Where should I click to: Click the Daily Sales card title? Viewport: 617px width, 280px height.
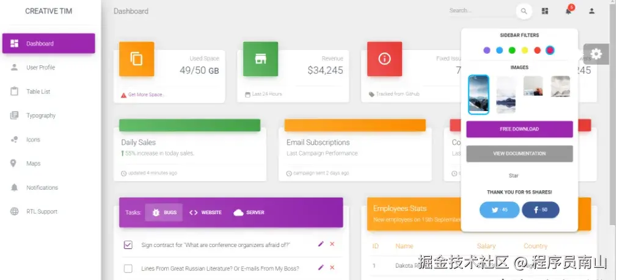pyautogui.click(x=139, y=143)
